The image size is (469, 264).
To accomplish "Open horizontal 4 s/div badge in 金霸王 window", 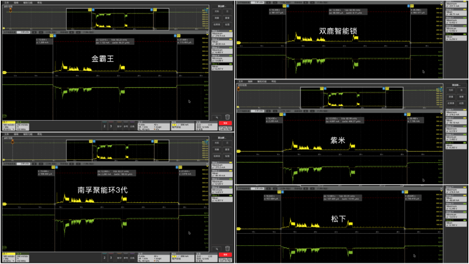I will coord(153,126).
